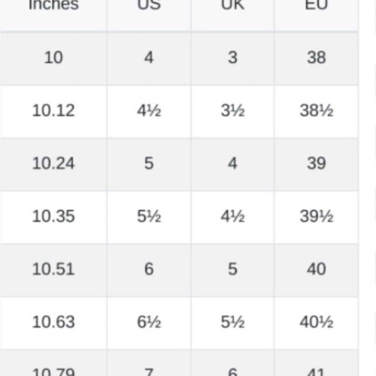Select the 10.12 inches cell
The height and width of the screenshot is (376, 376).
[x=53, y=111]
